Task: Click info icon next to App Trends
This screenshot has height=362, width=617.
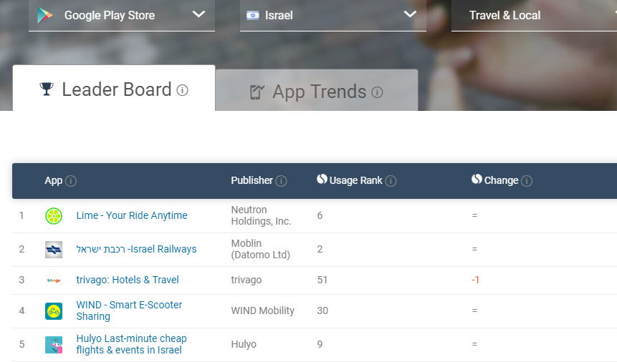Action: tap(377, 92)
